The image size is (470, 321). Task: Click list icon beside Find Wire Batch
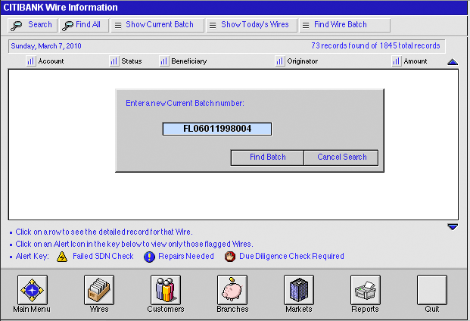pyautogui.click(x=306, y=26)
